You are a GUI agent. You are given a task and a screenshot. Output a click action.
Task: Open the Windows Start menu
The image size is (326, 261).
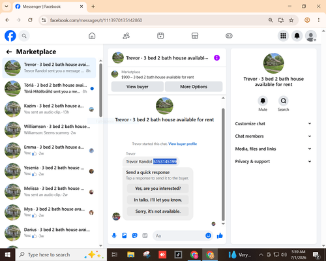pyautogui.click(x=7, y=254)
